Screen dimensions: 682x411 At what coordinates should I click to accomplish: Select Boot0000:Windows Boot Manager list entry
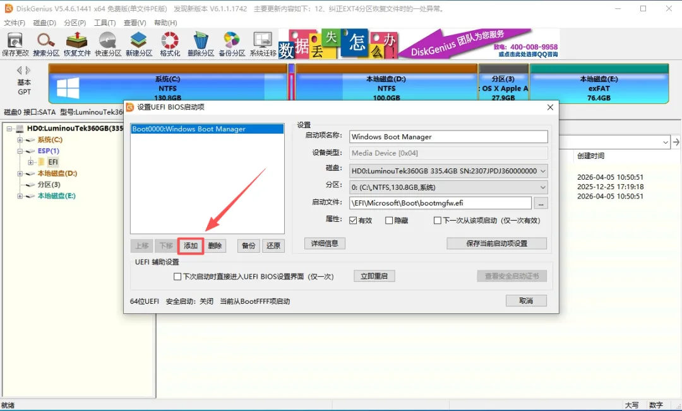click(207, 129)
